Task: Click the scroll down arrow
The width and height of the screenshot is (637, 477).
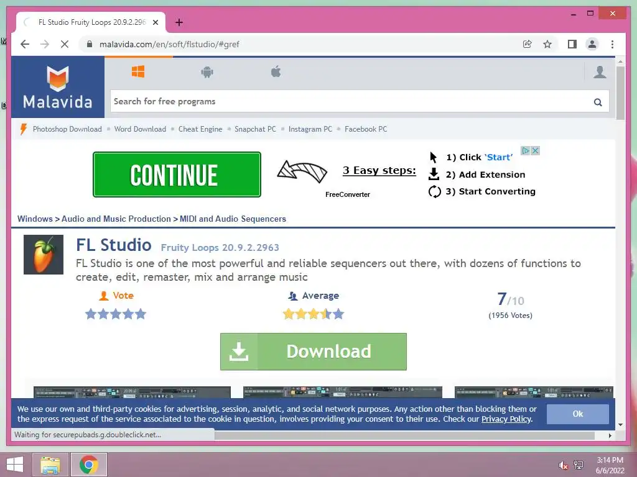Action: (x=620, y=425)
